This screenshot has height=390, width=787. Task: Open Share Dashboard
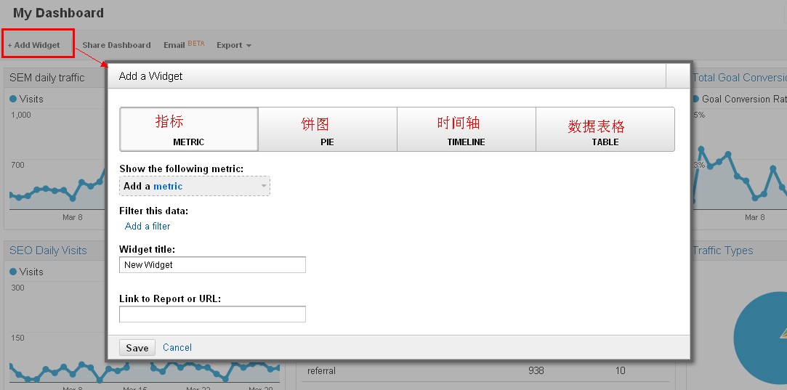point(116,45)
